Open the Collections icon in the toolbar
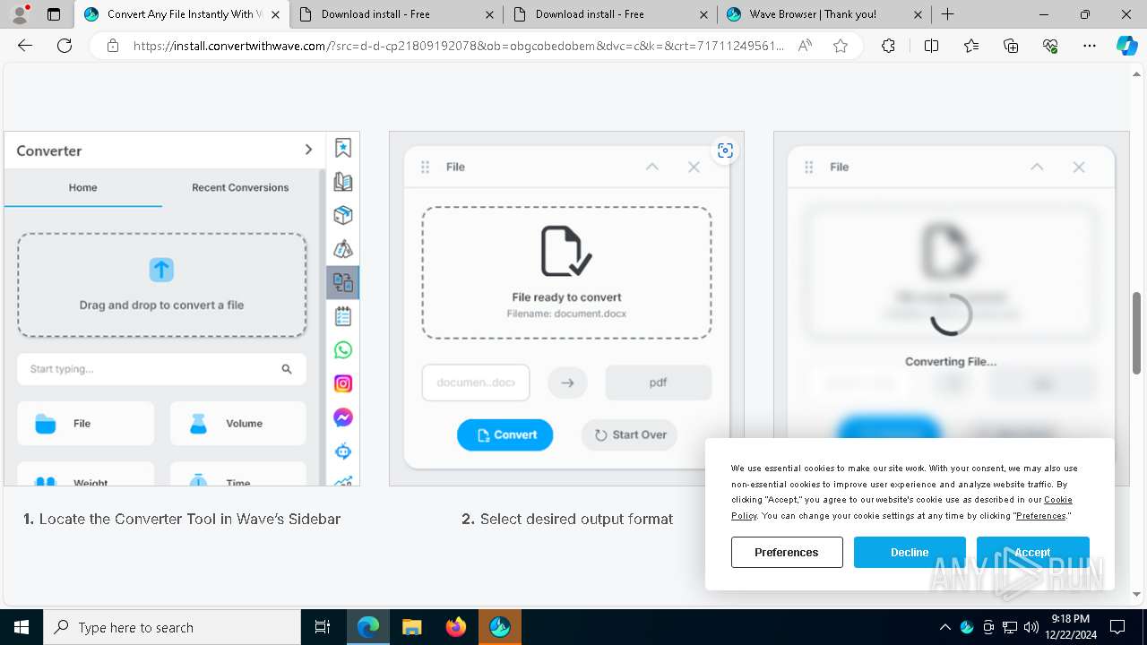This screenshot has height=645, width=1147. pos(1011,46)
